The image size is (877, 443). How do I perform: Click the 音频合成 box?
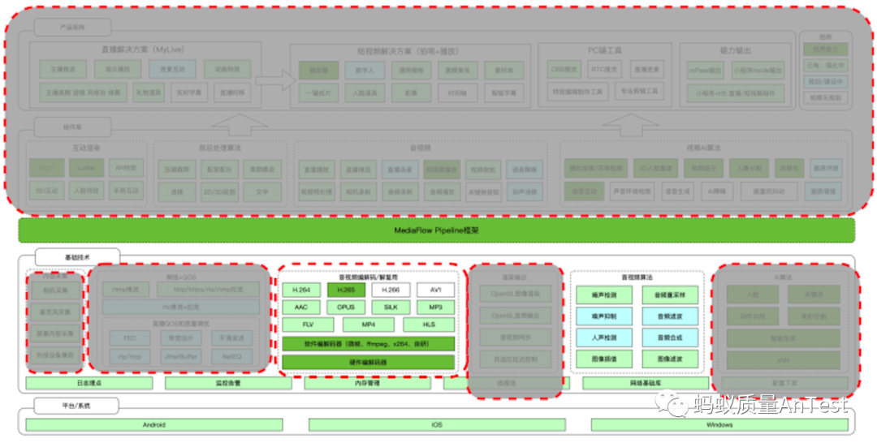coord(670,338)
